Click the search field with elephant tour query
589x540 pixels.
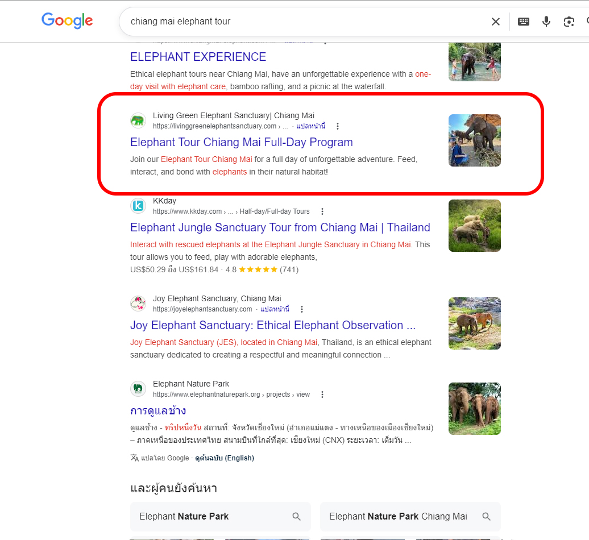tap(301, 22)
